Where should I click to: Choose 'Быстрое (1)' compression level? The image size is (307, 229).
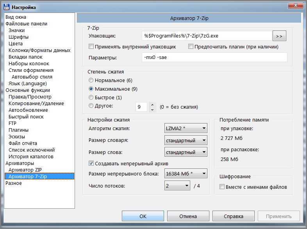tap(91, 97)
